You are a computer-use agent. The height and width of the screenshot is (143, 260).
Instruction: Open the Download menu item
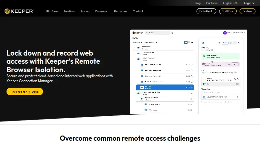pyautogui.click(x=102, y=11)
